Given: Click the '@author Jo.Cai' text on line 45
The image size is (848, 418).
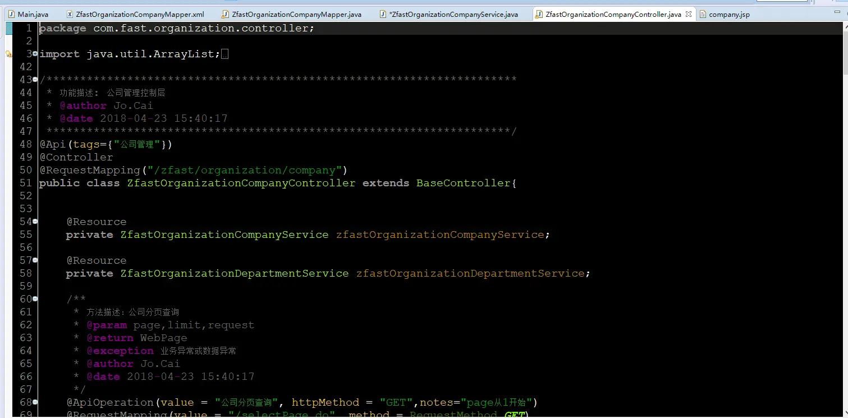Looking at the screenshot, I should point(106,105).
